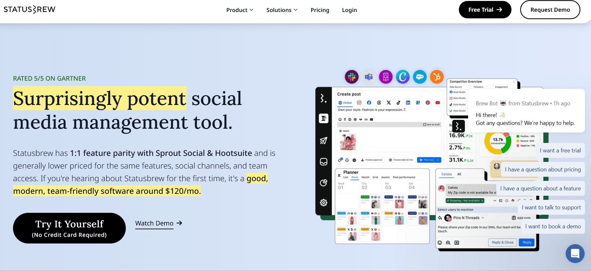
Task: Click the Request Demo button
Action: [x=550, y=10]
